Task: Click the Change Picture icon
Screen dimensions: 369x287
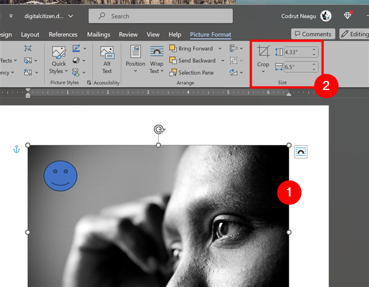Action: point(28,60)
